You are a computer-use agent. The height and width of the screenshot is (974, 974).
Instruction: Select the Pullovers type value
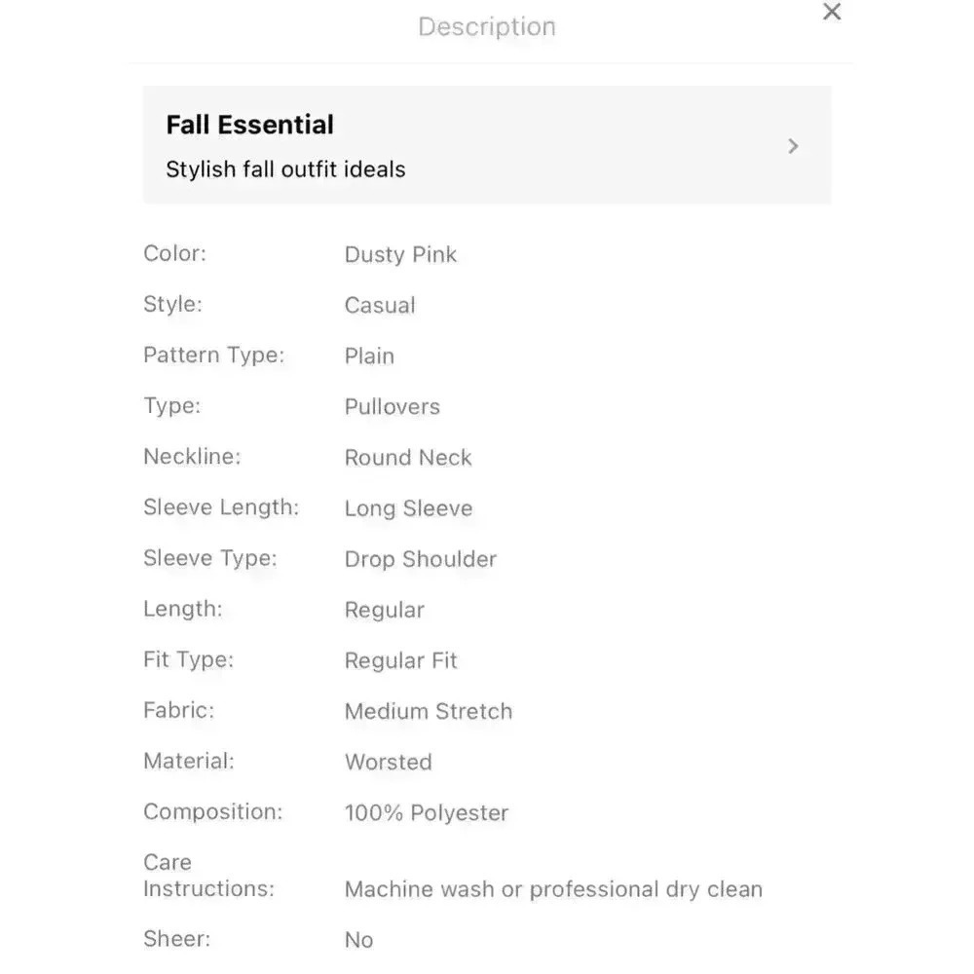click(392, 407)
